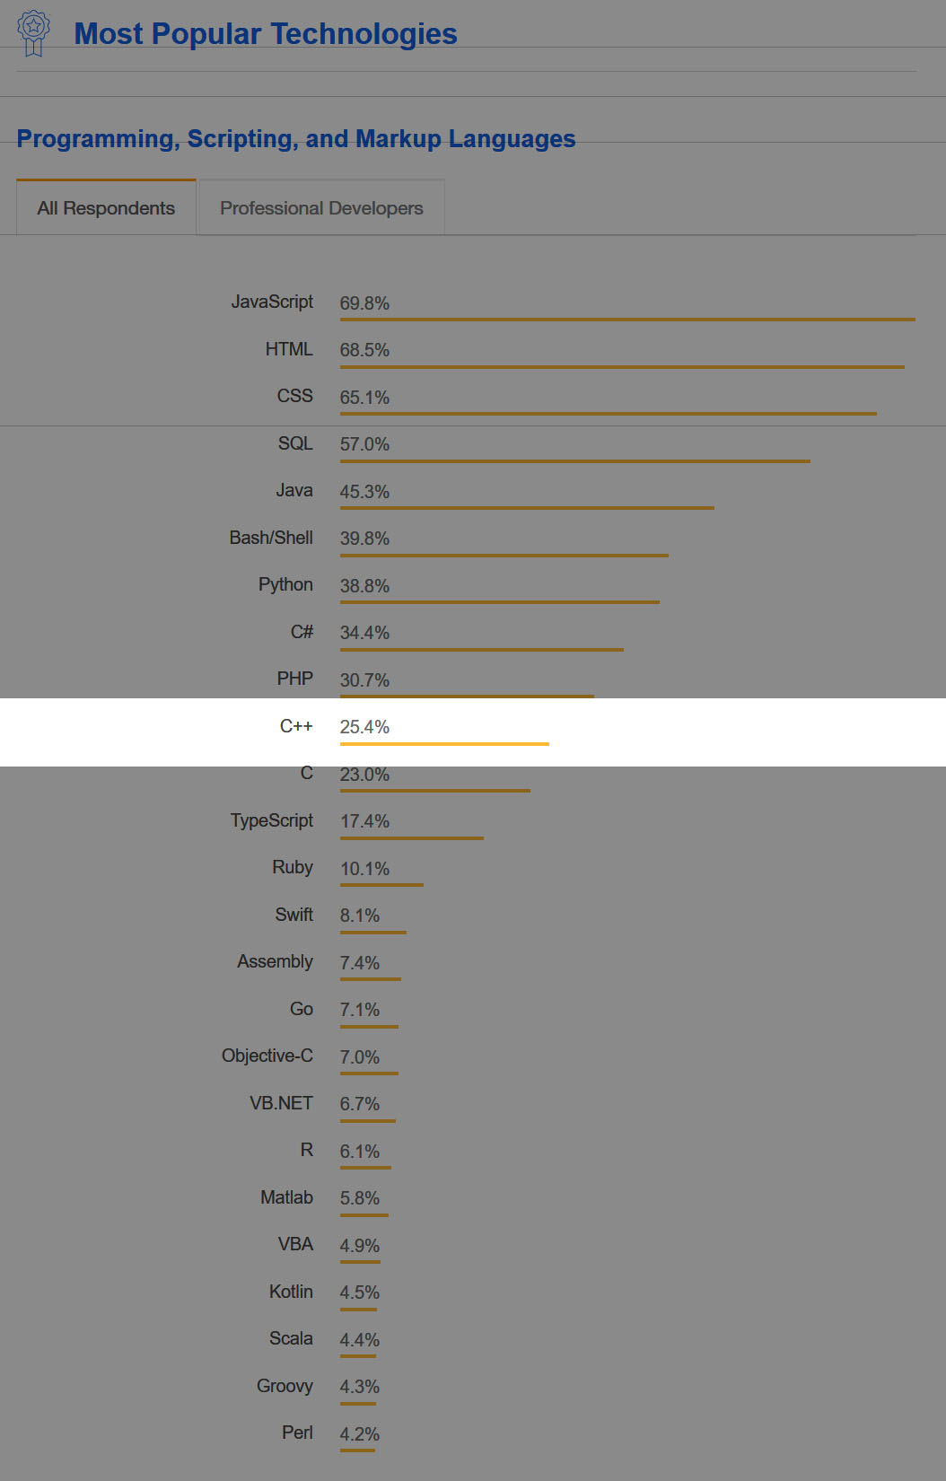Click the JavaScript language label
This screenshot has height=1481, width=946.
[272, 302]
